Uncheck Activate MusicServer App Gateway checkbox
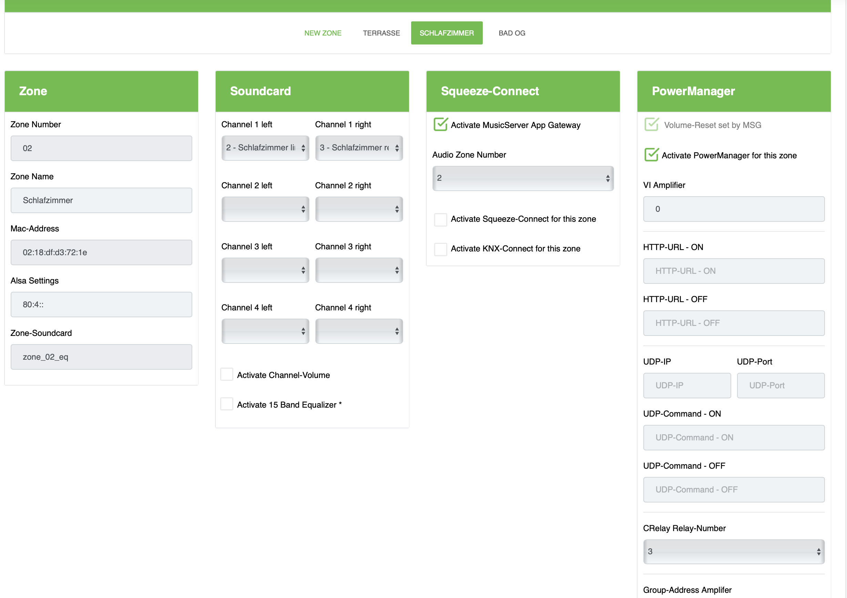Viewport: 847px width, 598px height. pyautogui.click(x=440, y=125)
